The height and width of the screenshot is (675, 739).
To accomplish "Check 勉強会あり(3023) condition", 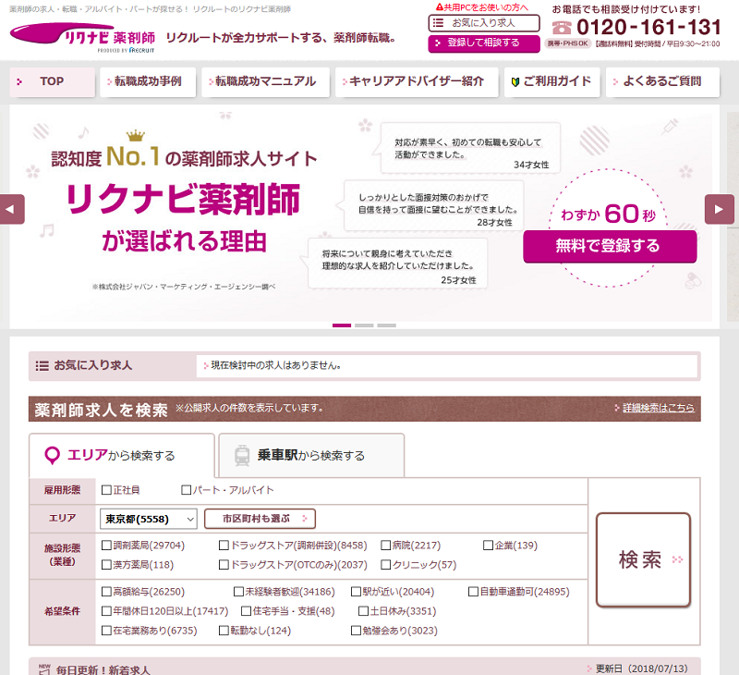I will [x=356, y=631].
